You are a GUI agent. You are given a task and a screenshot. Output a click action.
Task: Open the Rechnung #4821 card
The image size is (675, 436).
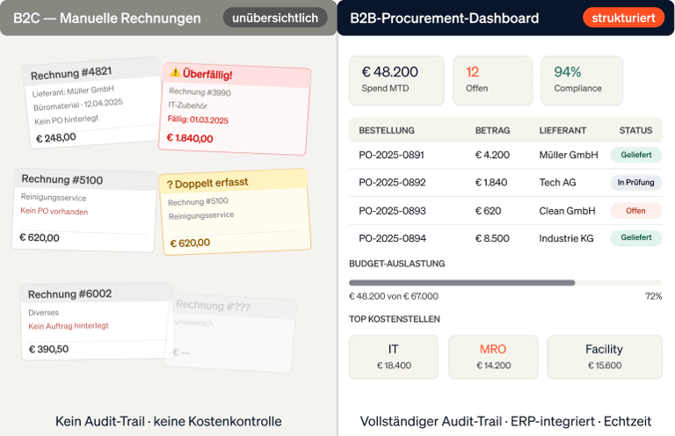91,103
